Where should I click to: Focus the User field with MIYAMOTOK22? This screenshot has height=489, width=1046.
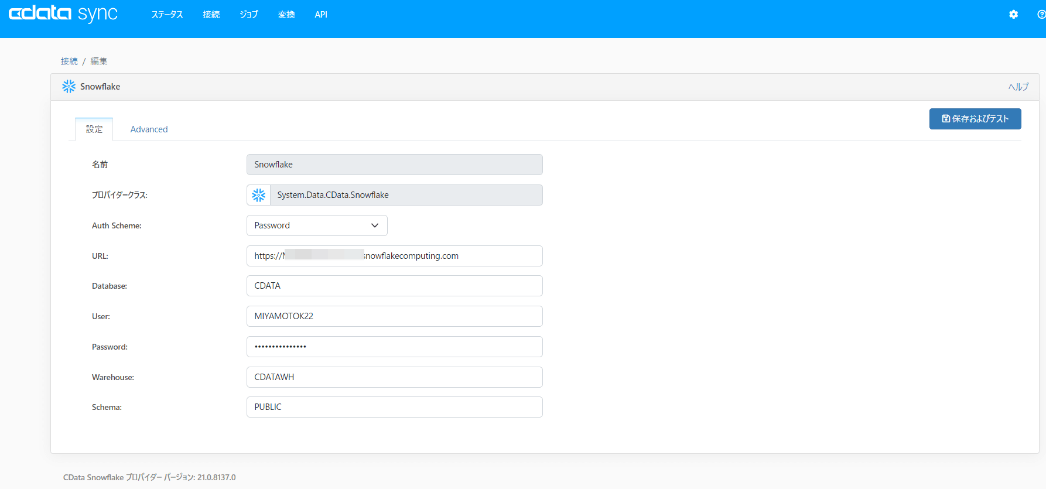coord(395,316)
